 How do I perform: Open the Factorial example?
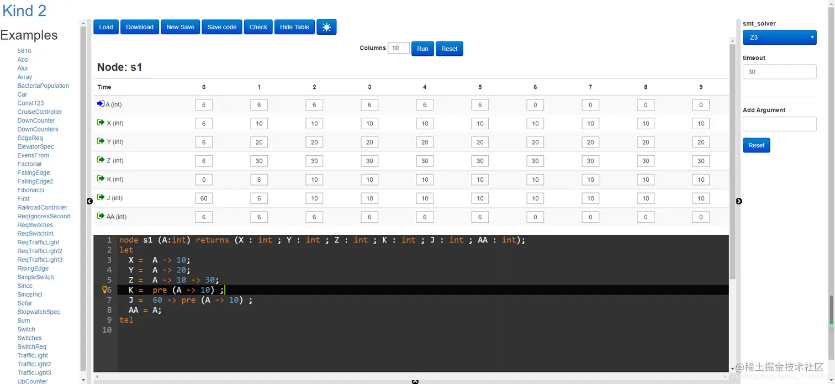(x=29, y=164)
